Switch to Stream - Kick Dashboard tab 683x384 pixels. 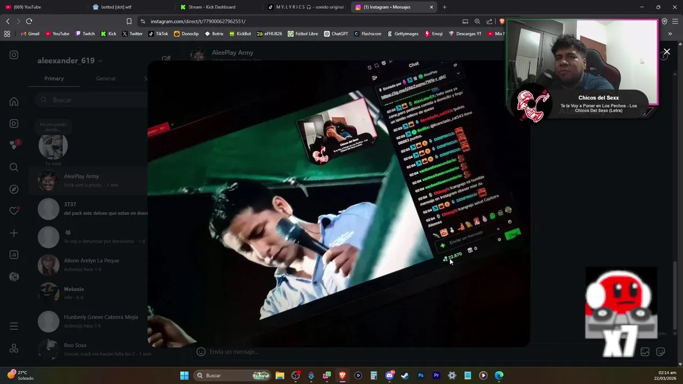point(219,7)
